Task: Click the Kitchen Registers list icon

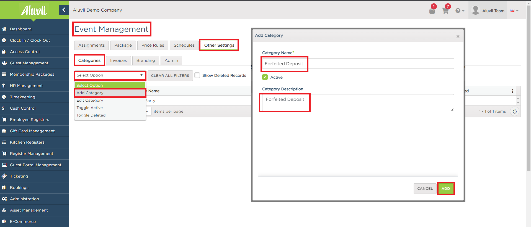Action: pos(4,142)
